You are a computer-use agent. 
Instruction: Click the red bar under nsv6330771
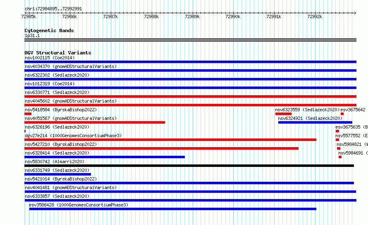click(x=190, y=96)
